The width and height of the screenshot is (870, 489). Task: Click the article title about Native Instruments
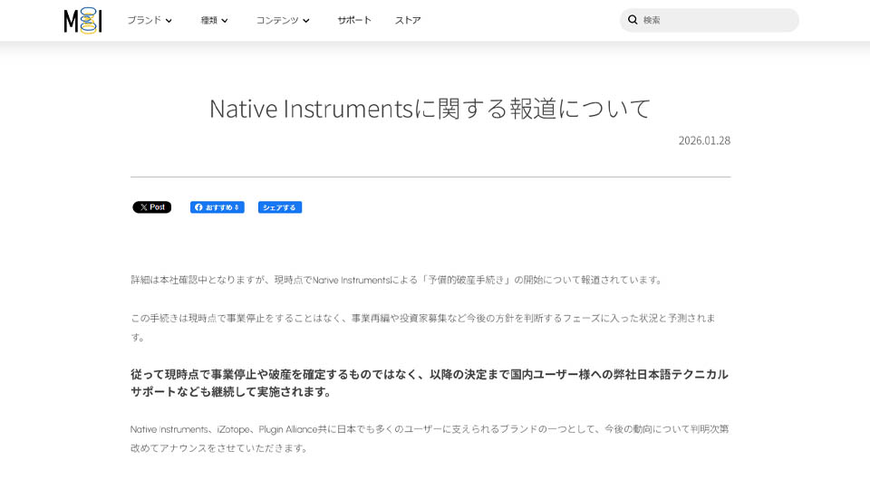(x=430, y=109)
